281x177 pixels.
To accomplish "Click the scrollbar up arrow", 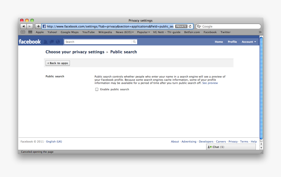I will 261,144.
